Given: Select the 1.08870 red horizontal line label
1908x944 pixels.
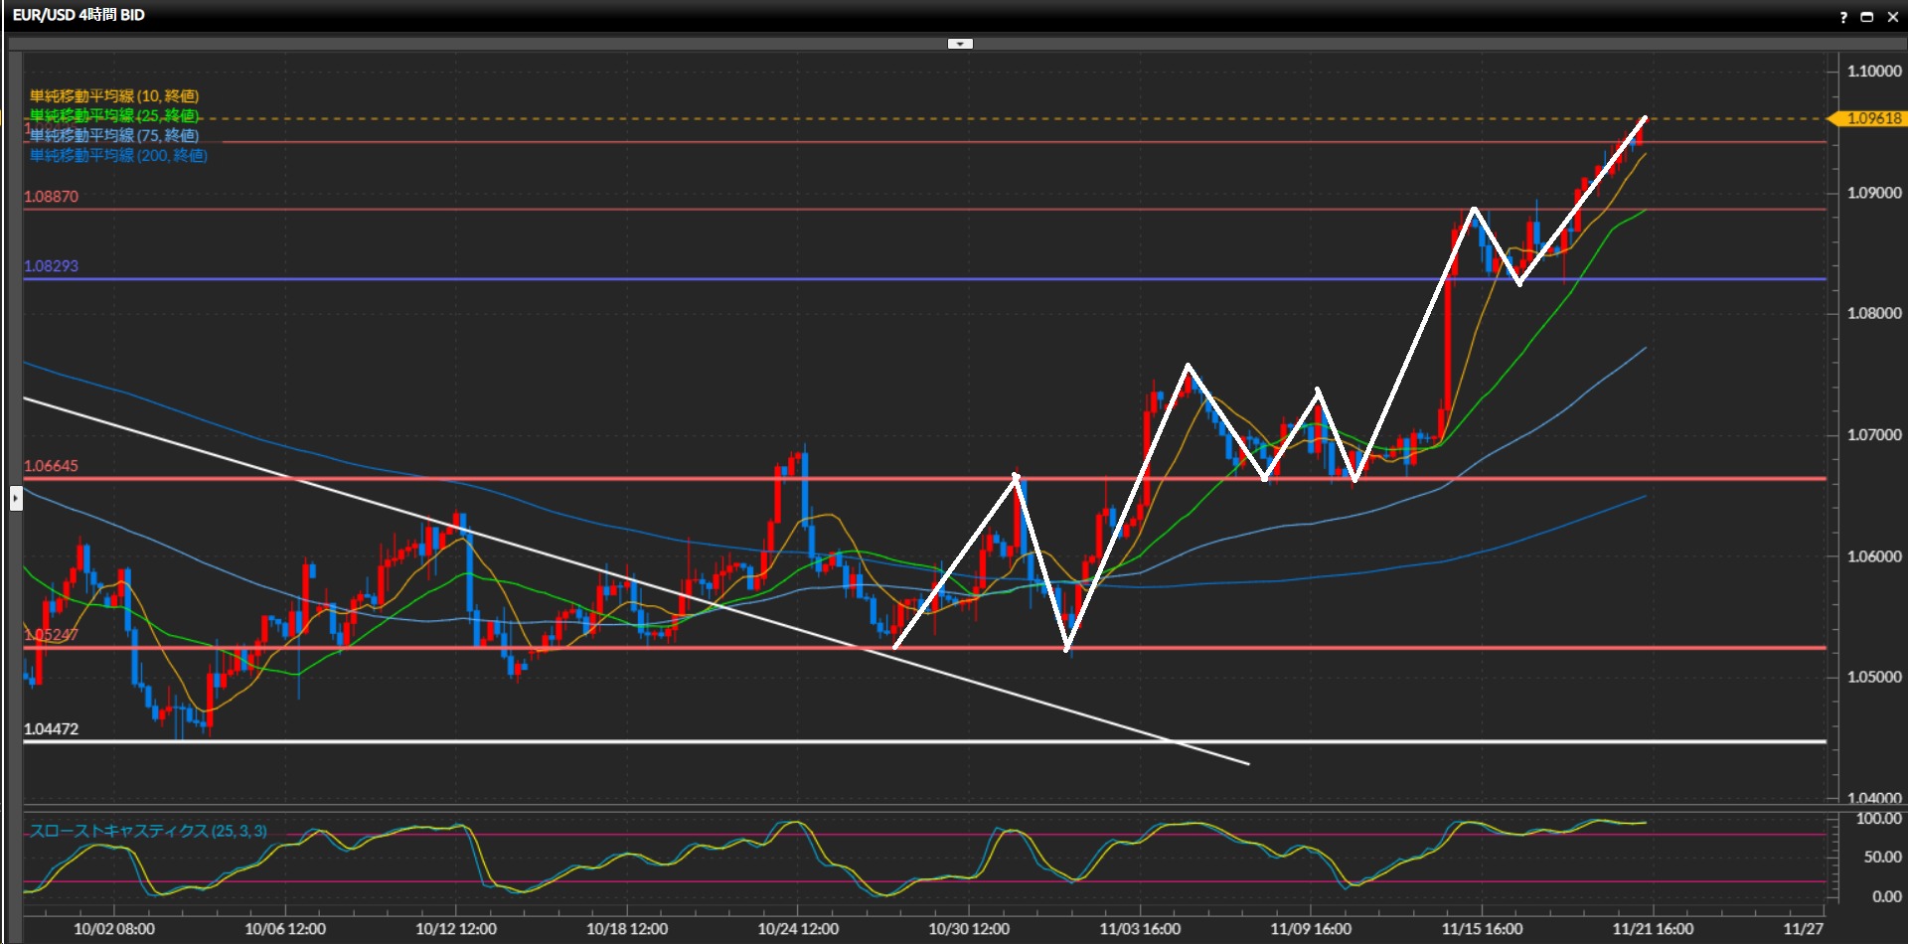Looking at the screenshot, I should point(51,197).
